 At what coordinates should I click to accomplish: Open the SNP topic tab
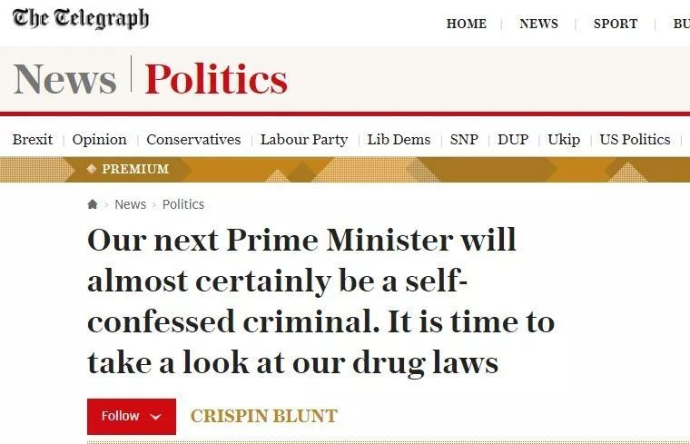(464, 140)
